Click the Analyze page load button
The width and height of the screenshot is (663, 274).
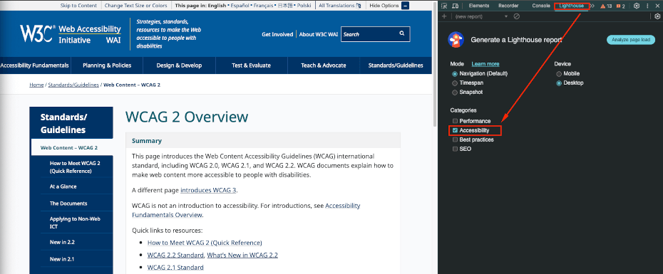point(631,40)
